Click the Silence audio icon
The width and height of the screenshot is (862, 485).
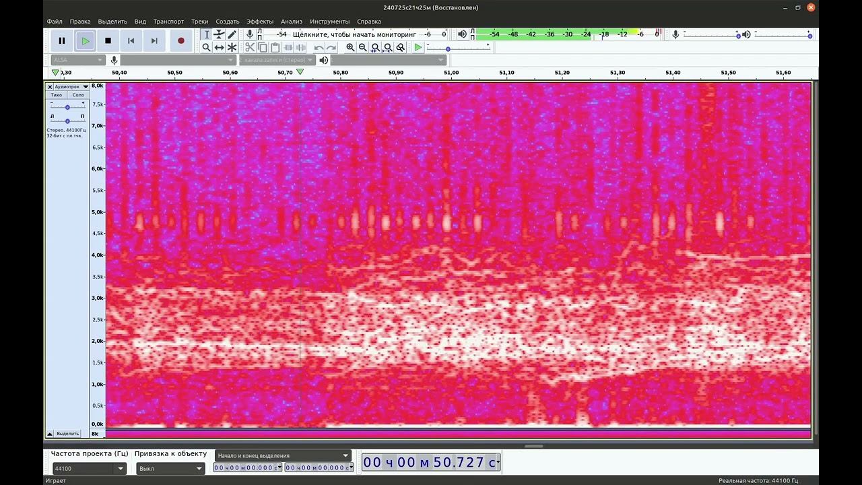(x=300, y=47)
